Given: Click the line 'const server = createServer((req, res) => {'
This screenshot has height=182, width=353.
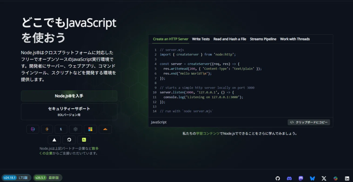Looking at the screenshot, I should (200, 64).
